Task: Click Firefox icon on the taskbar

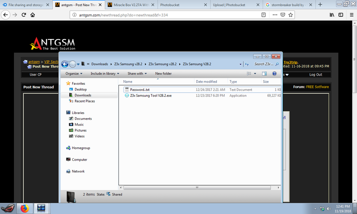Action: tap(25, 208)
